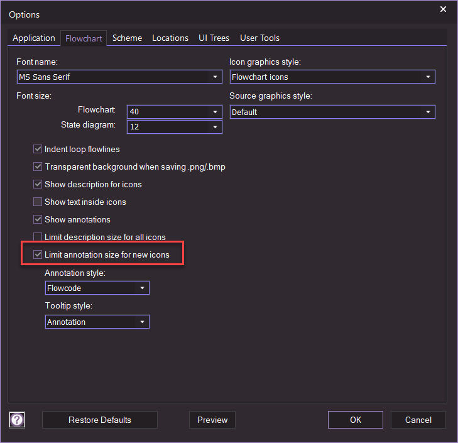This screenshot has width=458, height=443.
Task: Enable Show text inside icons
Action: click(x=38, y=202)
